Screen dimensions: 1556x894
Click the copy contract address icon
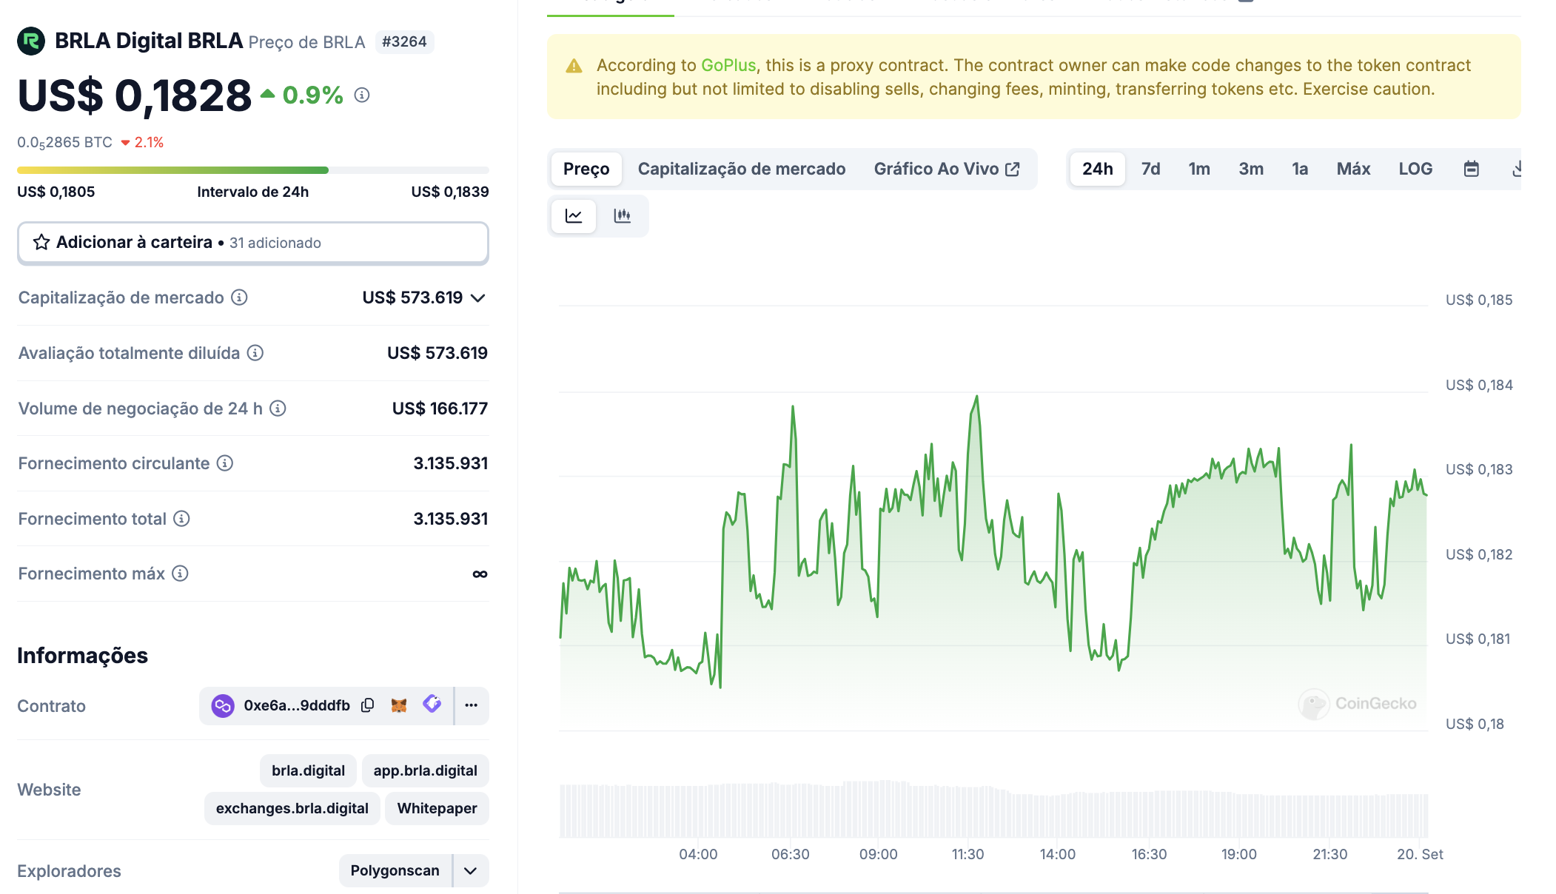click(367, 705)
